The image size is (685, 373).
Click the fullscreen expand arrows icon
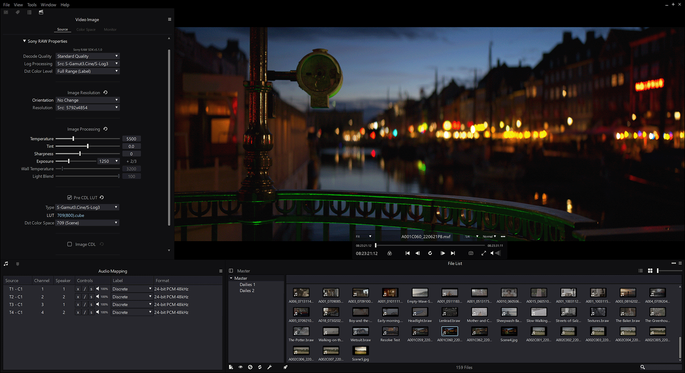coord(484,253)
